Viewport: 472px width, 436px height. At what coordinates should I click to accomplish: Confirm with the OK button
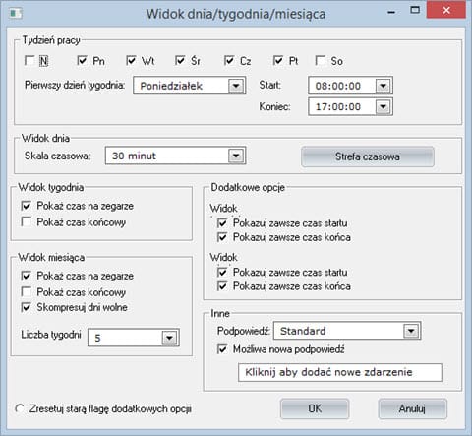coord(315,408)
